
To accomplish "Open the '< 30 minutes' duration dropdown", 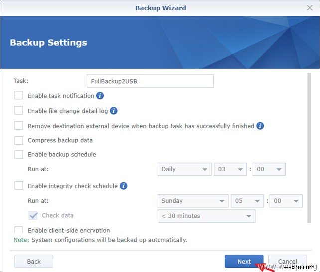I will 206,216.
